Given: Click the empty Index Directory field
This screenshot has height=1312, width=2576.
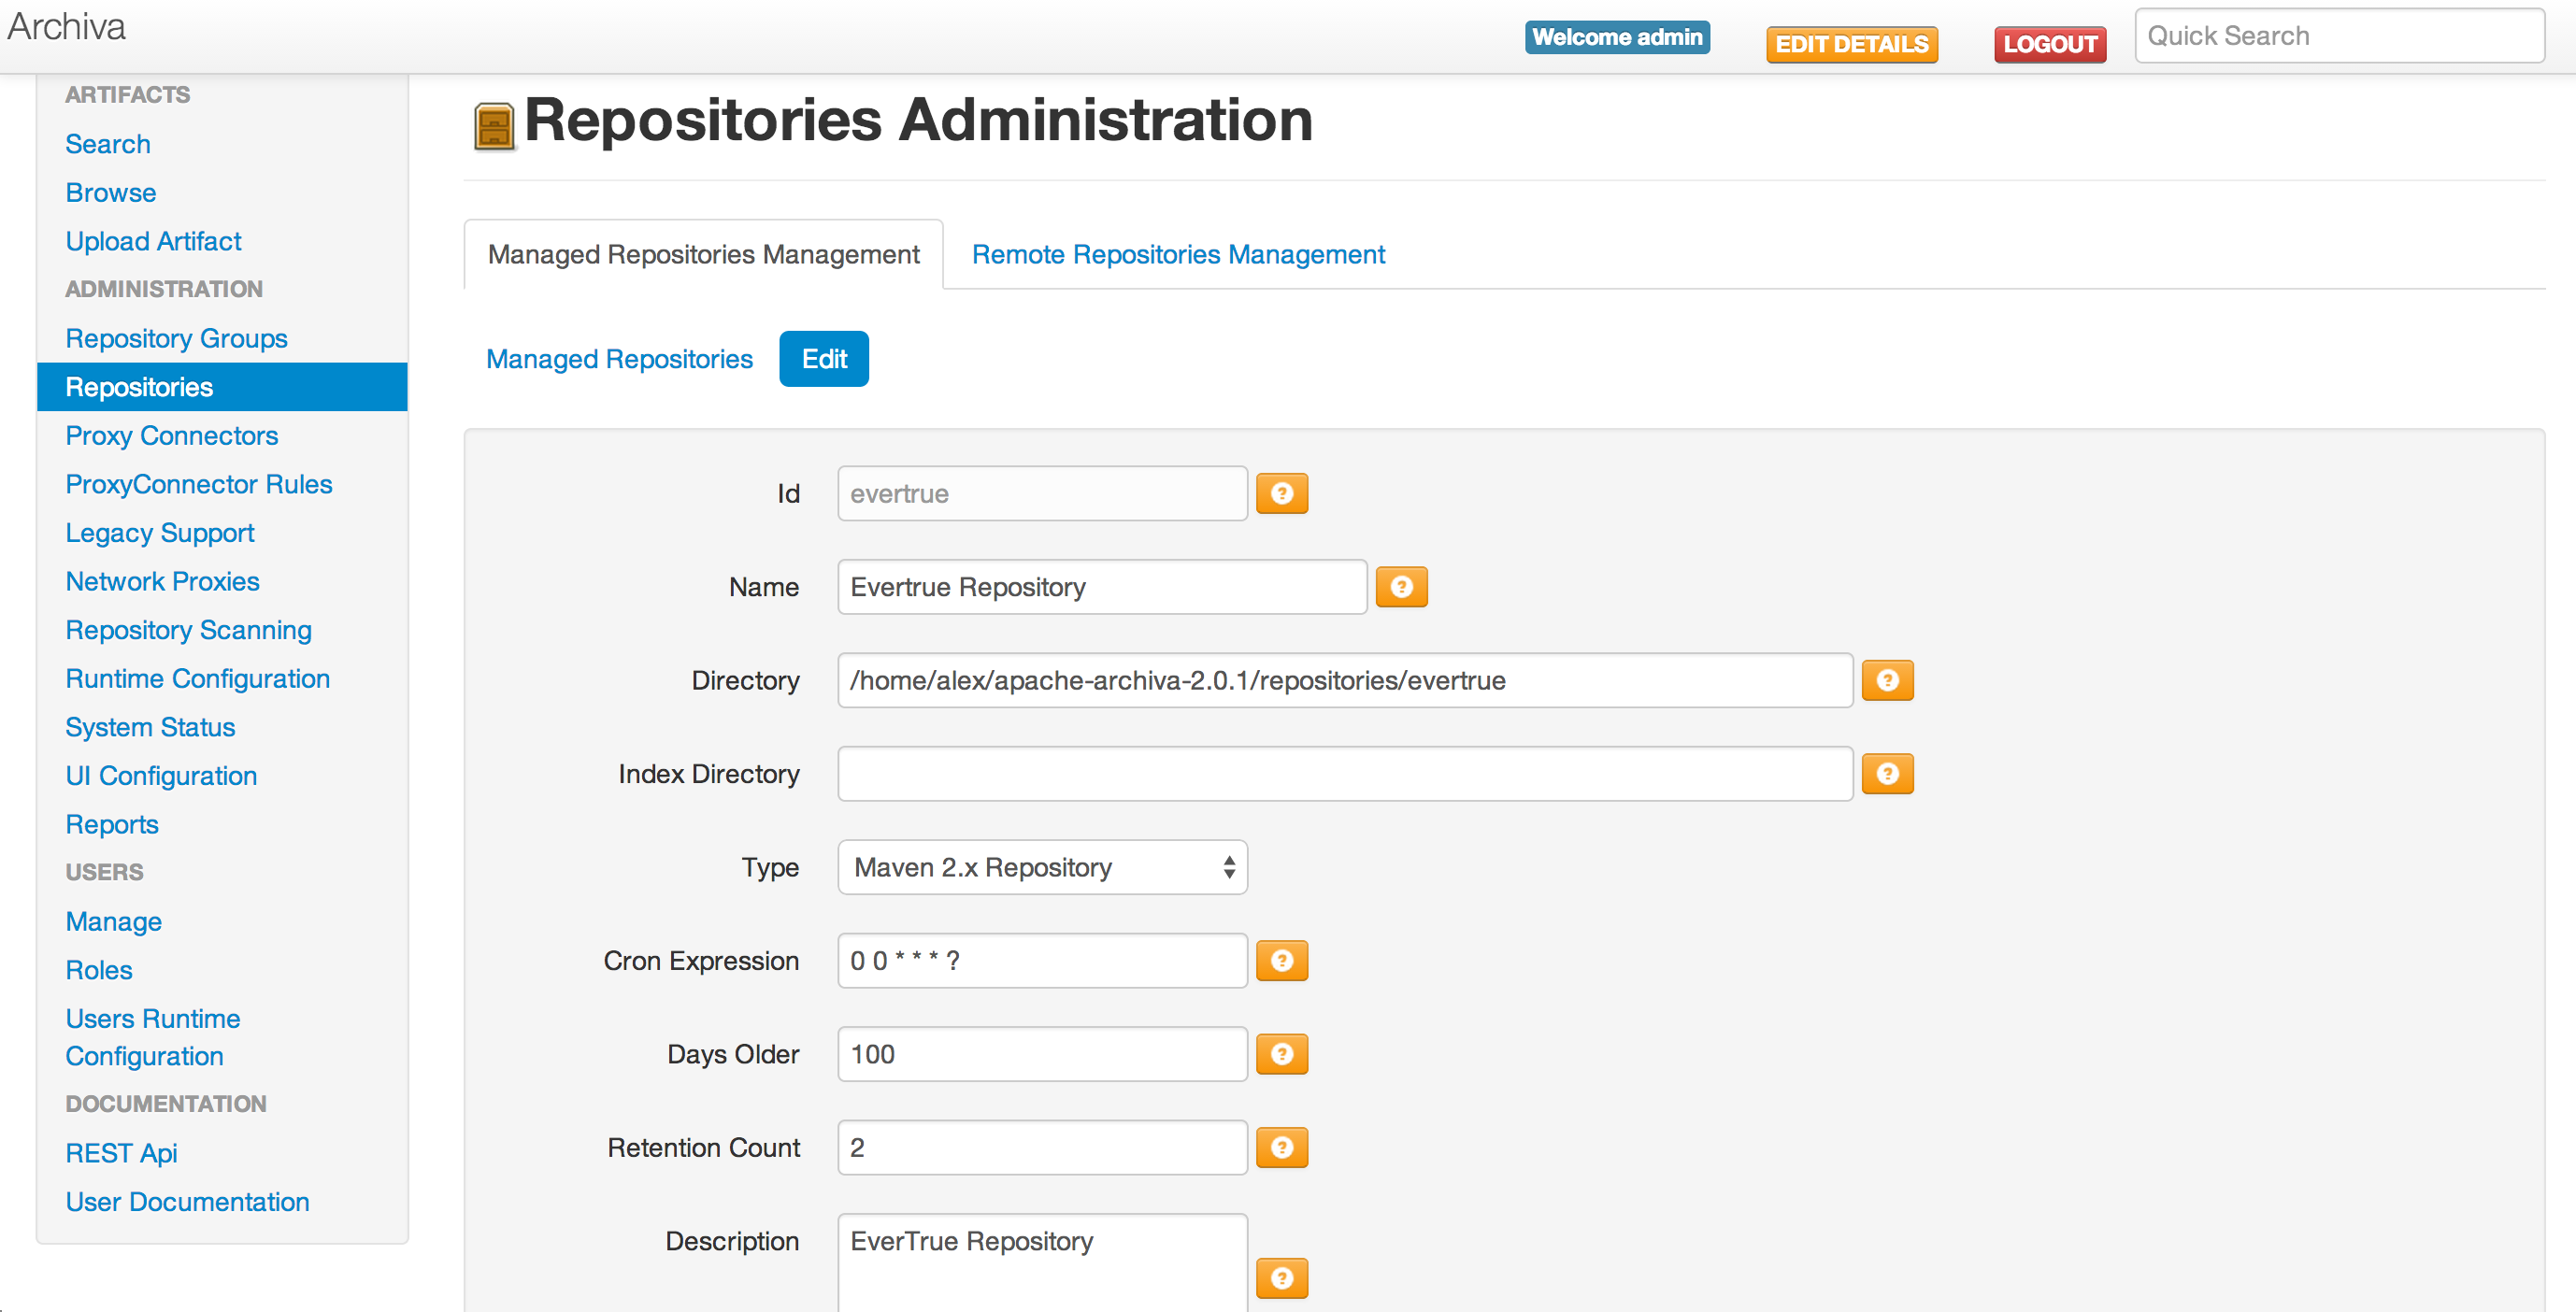Looking at the screenshot, I should point(1345,774).
